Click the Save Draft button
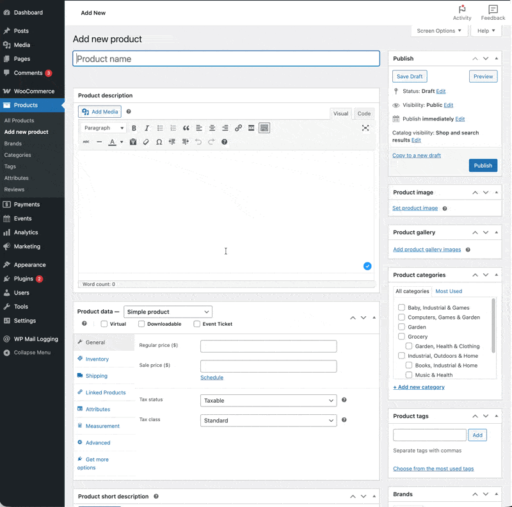Image resolution: width=512 pixels, height=507 pixels. point(410,76)
